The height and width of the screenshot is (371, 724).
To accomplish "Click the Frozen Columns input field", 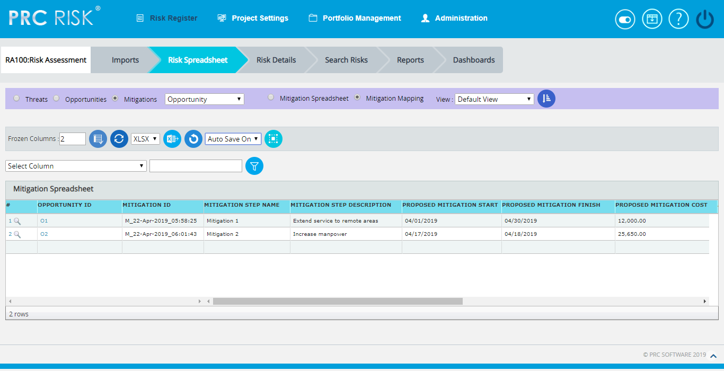I will 73,139.
